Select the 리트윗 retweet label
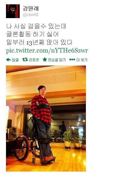This screenshot has height=175, width=121. pos(34,60)
